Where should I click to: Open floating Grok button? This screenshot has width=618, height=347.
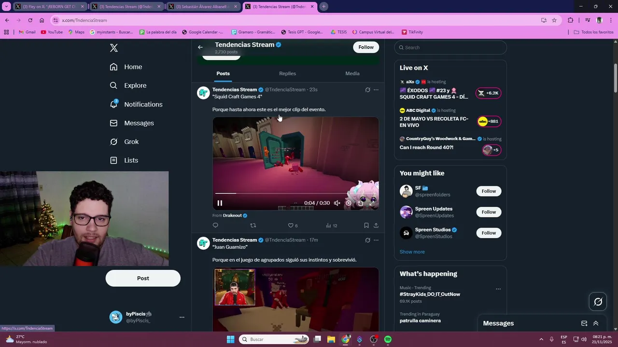(598, 302)
